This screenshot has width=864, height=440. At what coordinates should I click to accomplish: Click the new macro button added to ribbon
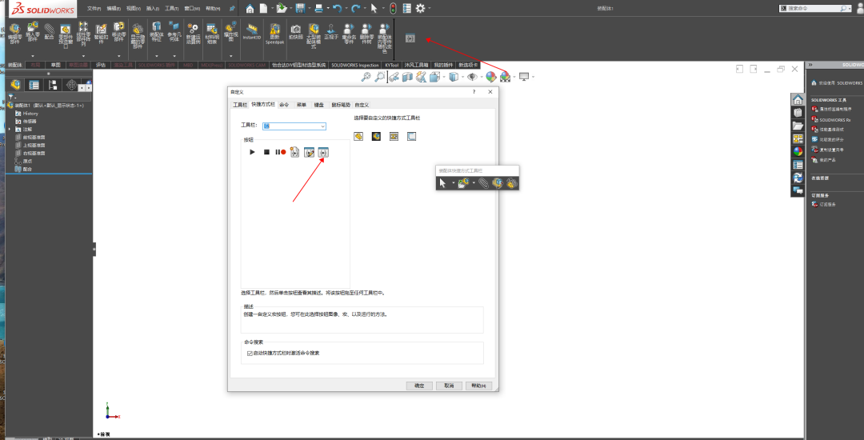[x=410, y=38]
